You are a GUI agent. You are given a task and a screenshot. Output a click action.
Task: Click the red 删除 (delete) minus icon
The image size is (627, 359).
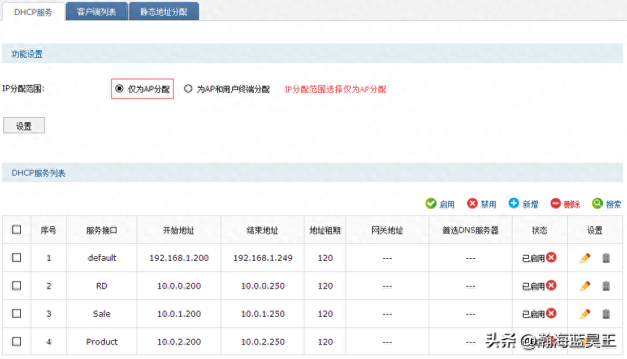(x=555, y=204)
